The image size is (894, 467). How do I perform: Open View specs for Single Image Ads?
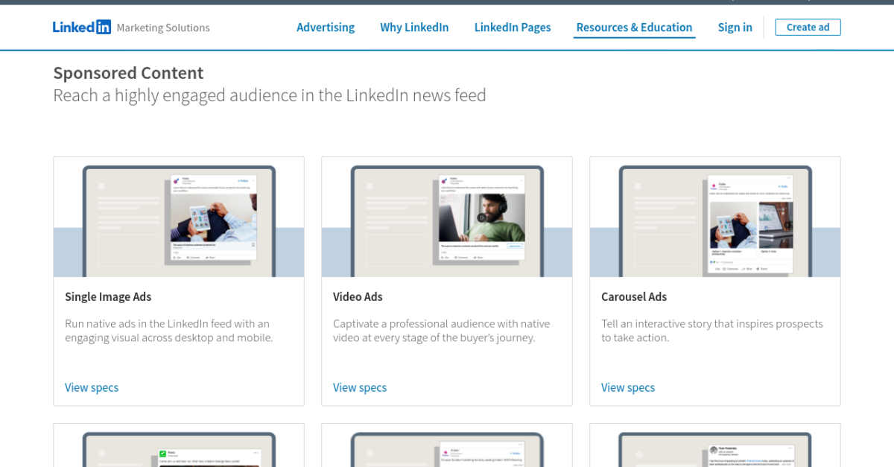92,387
